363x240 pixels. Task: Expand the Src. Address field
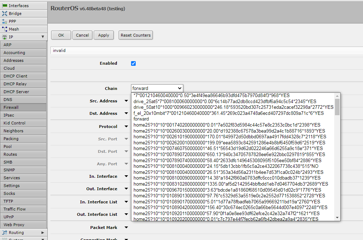click(x=126, y=101)
